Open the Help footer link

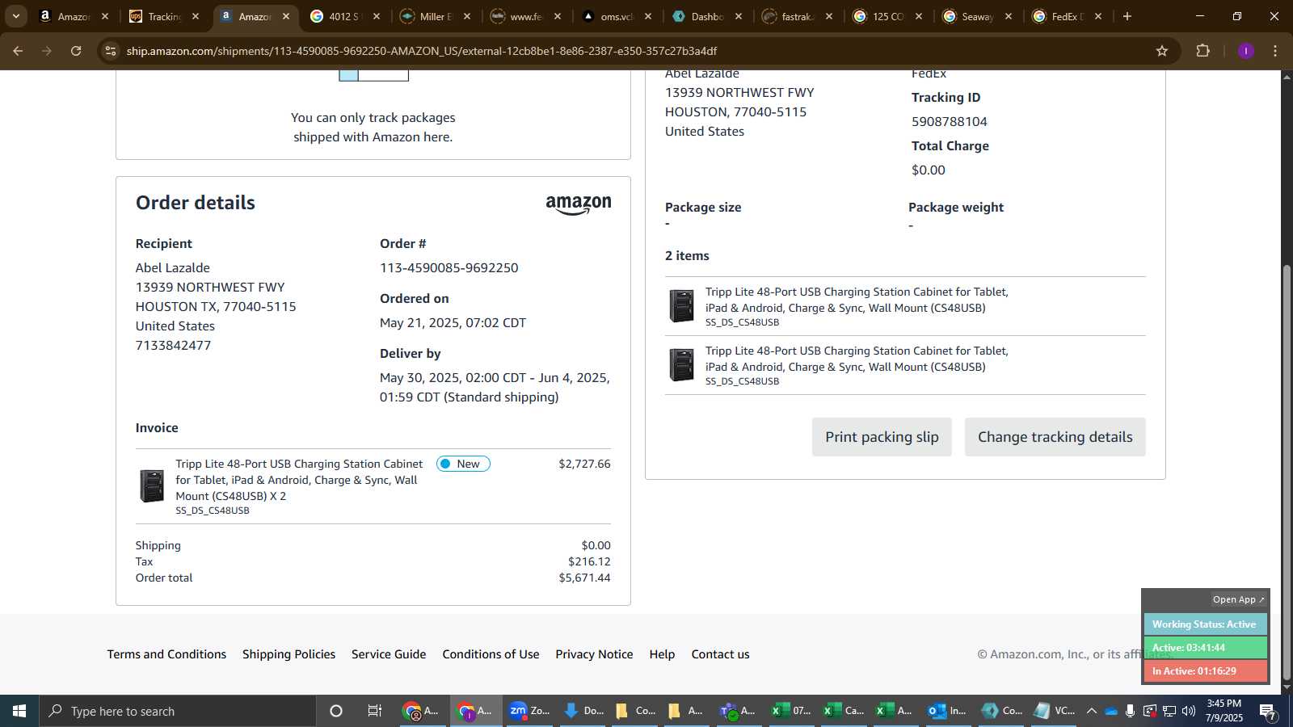662,654
